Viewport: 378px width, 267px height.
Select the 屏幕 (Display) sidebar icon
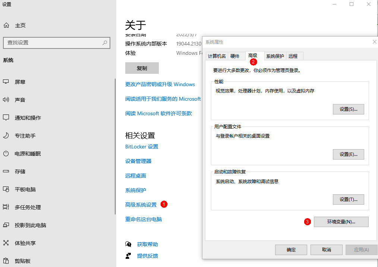coord(7,82)
